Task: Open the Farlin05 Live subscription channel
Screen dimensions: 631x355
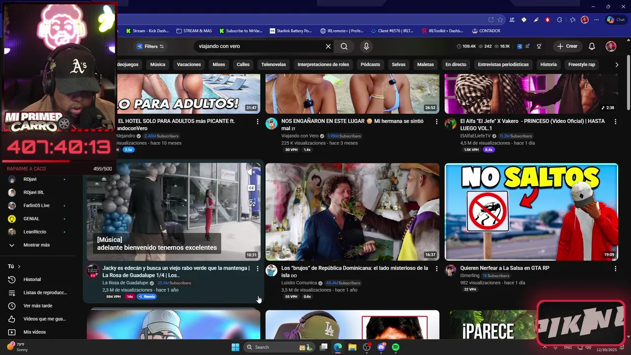Action: point(36,206)
